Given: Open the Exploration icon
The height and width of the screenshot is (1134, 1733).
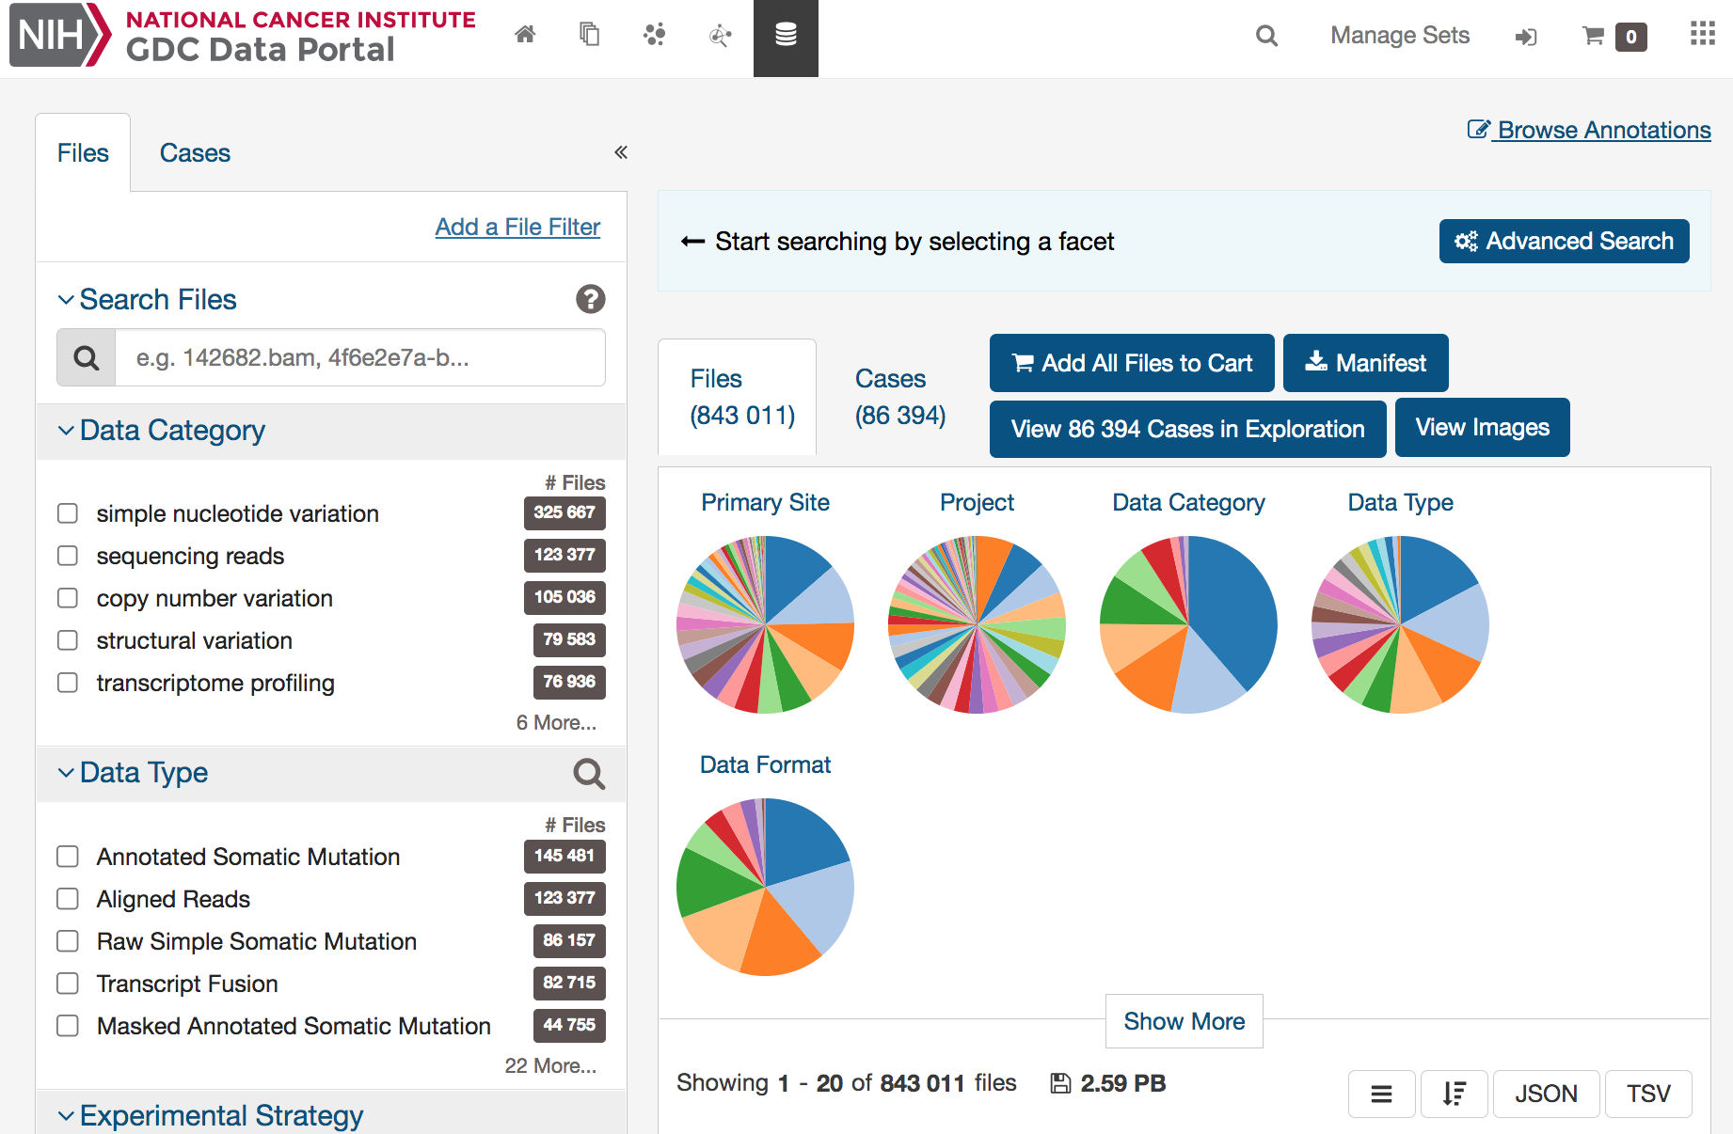Looking at the screenshot, I should click(x=654, y=35).
